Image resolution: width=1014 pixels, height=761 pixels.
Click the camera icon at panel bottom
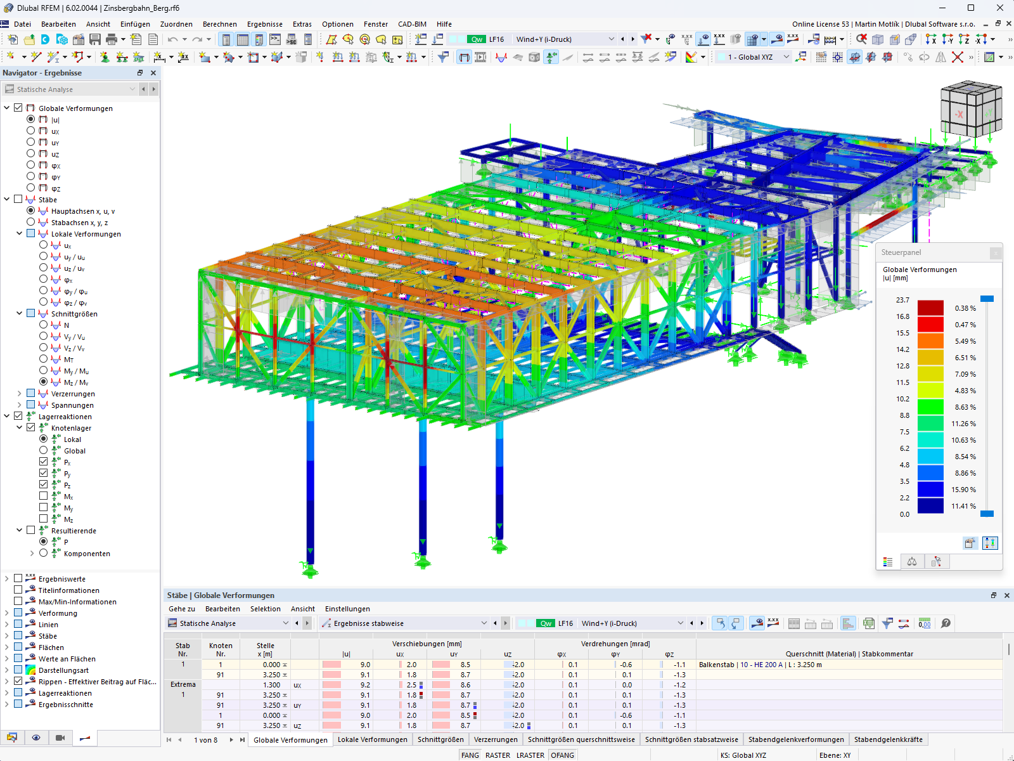pos(60,738)
